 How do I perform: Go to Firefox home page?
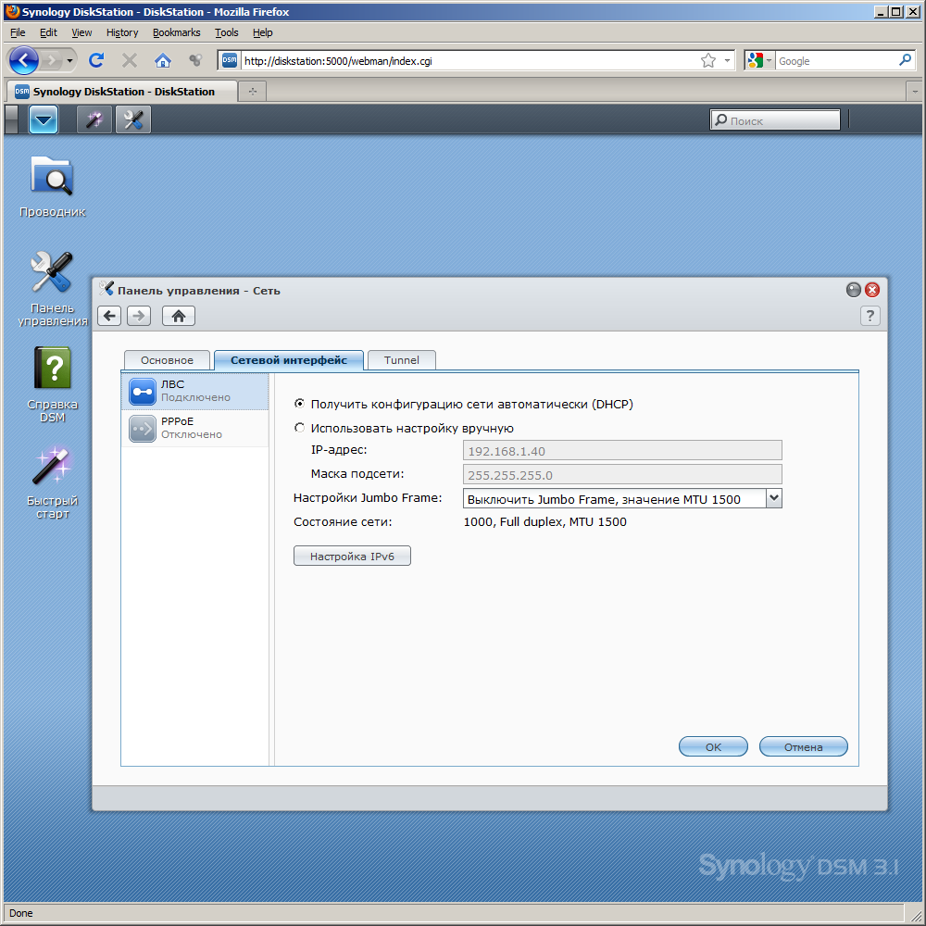coord(162,60)
